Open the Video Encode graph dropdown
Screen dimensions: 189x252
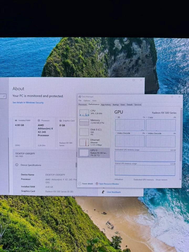pos(116,133)
